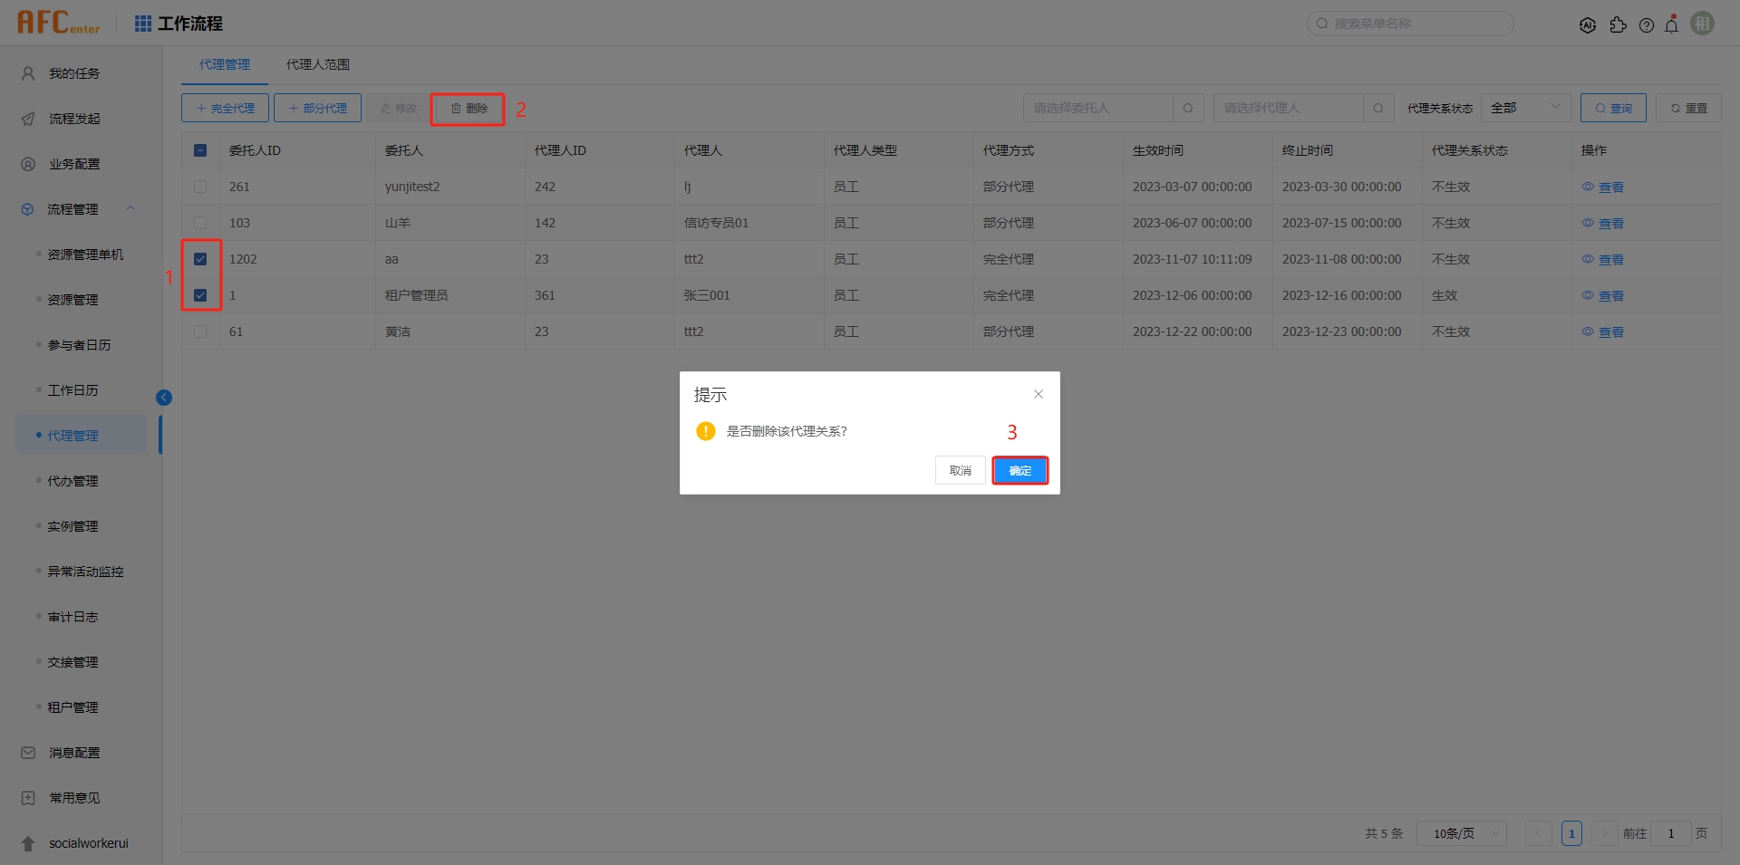Uncheck the row for 租户管理员

tap(200, 294)
